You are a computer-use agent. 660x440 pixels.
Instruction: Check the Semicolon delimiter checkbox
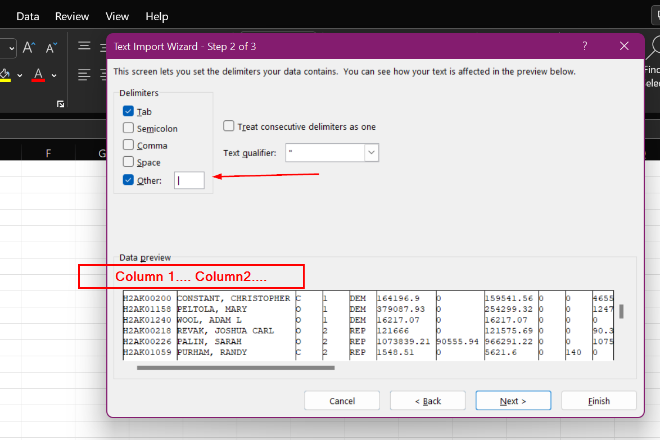pos(128,128)
